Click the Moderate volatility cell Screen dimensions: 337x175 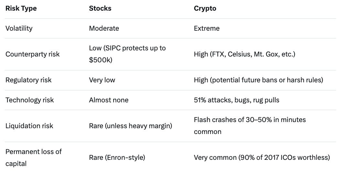(x=104, y=28)
